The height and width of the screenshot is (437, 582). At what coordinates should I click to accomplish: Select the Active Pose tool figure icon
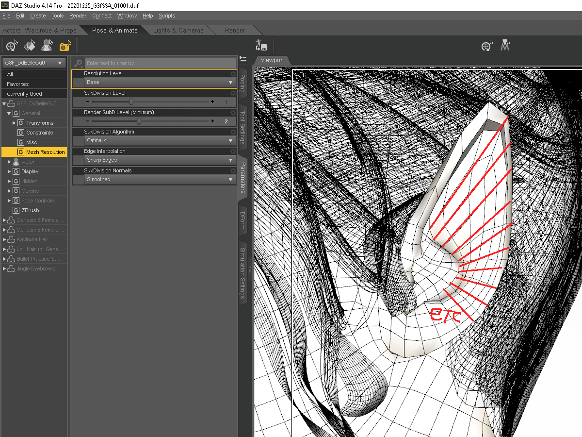pos(47,46)
